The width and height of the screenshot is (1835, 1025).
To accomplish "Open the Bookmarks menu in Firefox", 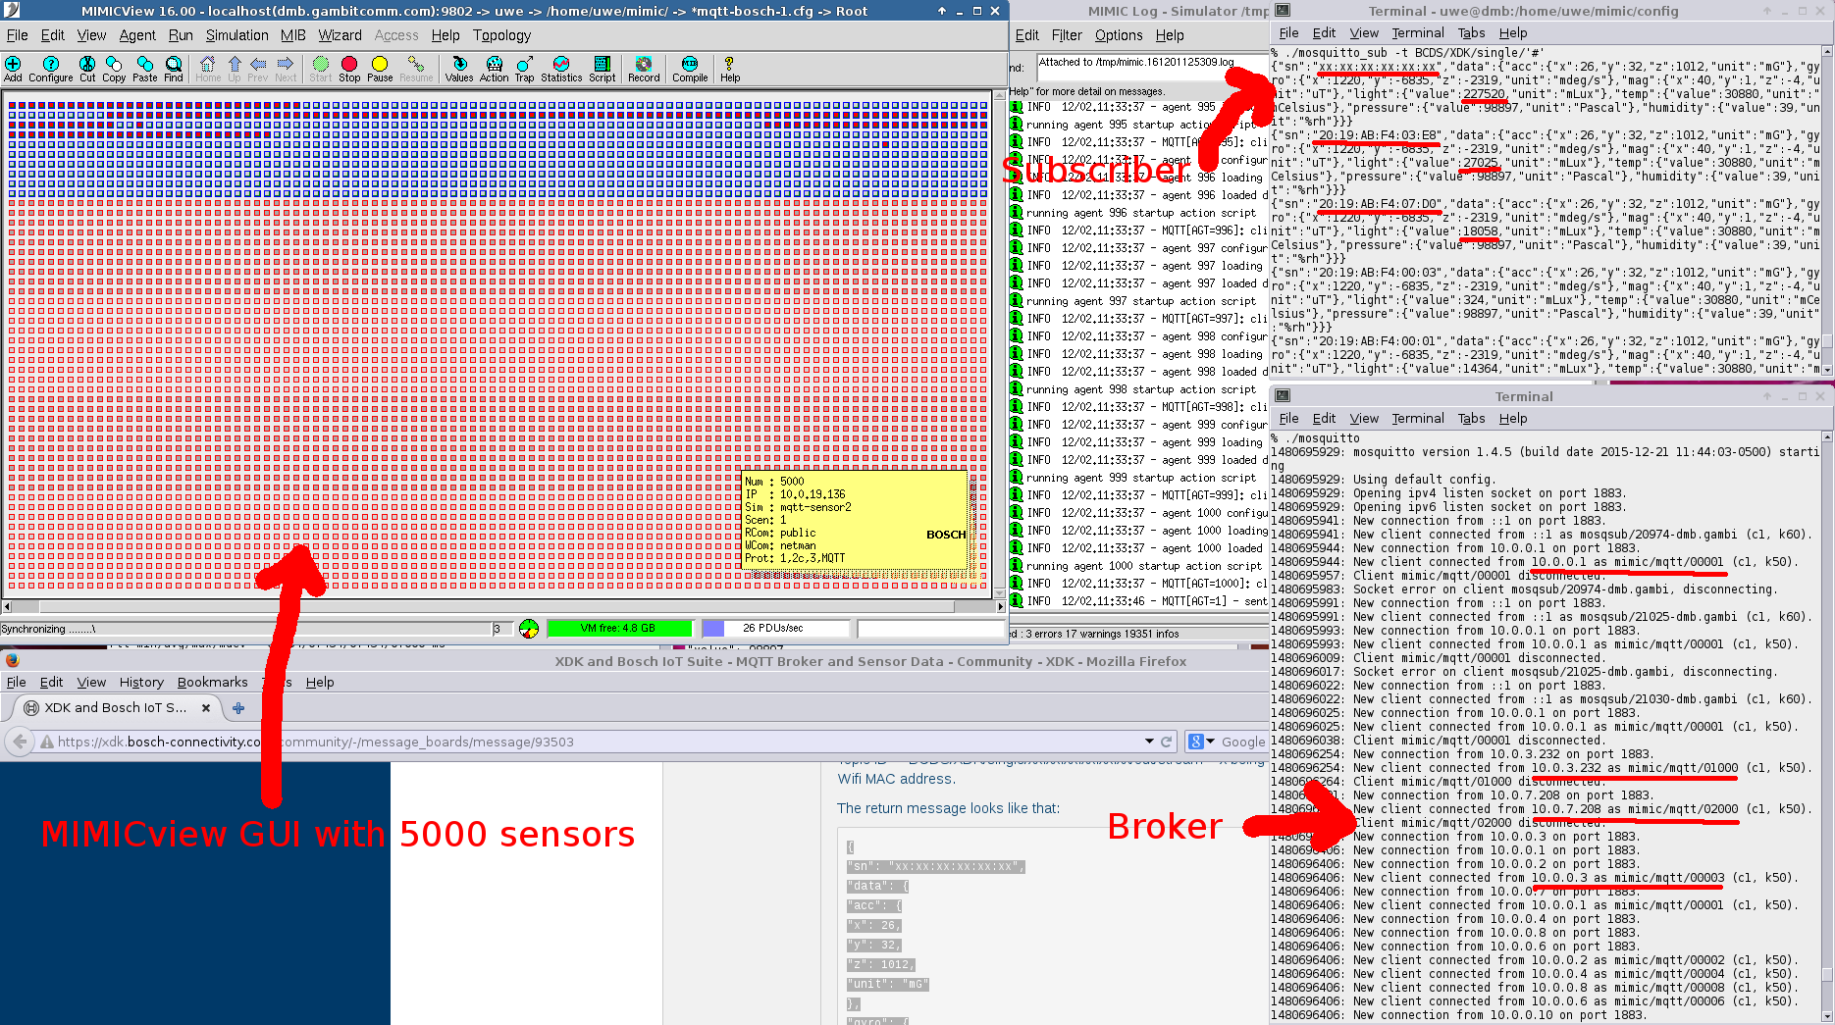I will pyautogui.click(x=212, y=683).
